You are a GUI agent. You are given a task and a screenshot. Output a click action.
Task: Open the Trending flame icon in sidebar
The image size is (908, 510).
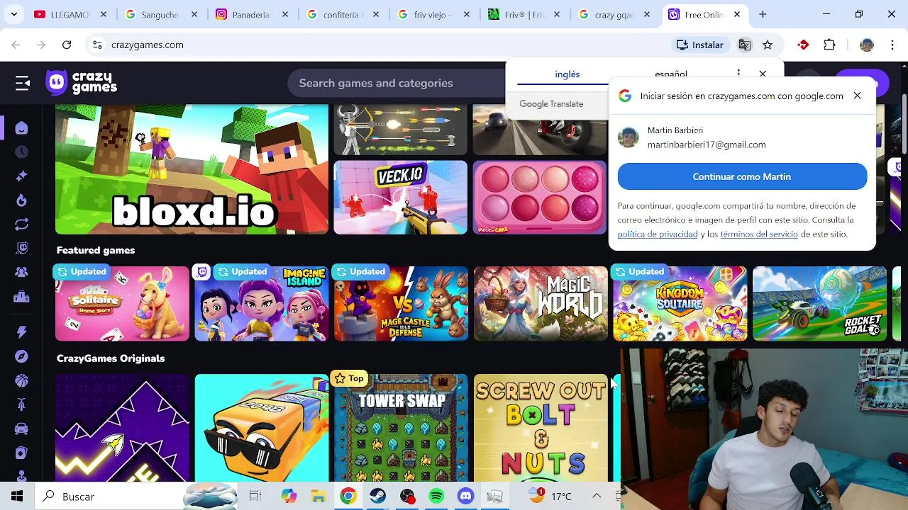[21, 200]
